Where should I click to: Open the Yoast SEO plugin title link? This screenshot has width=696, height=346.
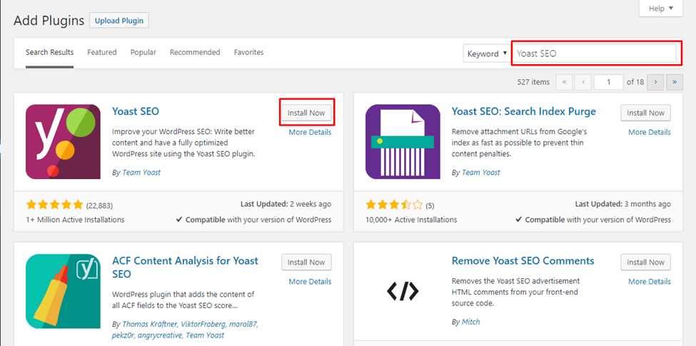pos(136,111)
